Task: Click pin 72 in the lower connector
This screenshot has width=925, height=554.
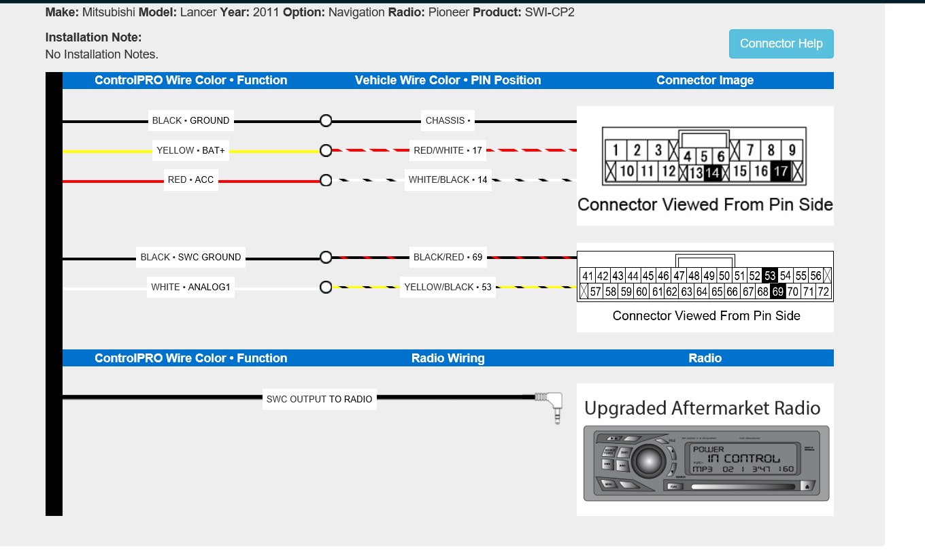Action: click(x=824, y=292)
